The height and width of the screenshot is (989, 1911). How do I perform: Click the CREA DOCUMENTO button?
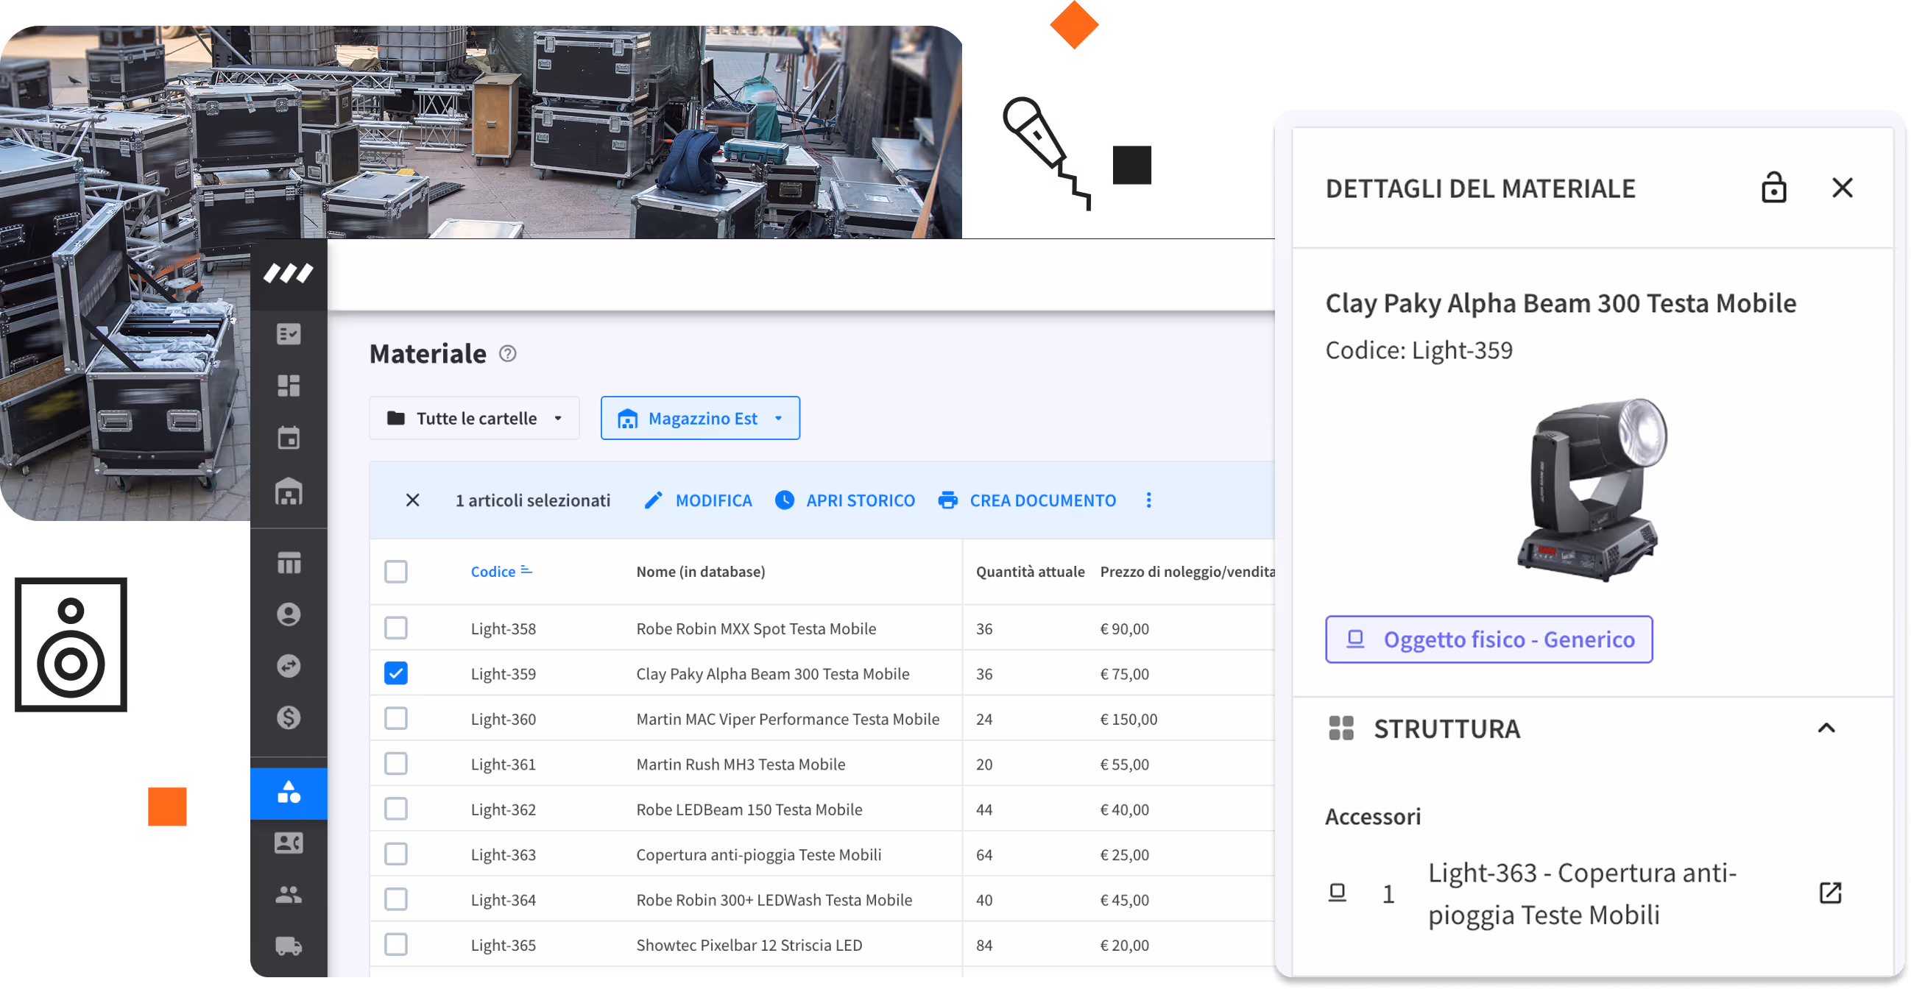click(x=1027, y=500)
